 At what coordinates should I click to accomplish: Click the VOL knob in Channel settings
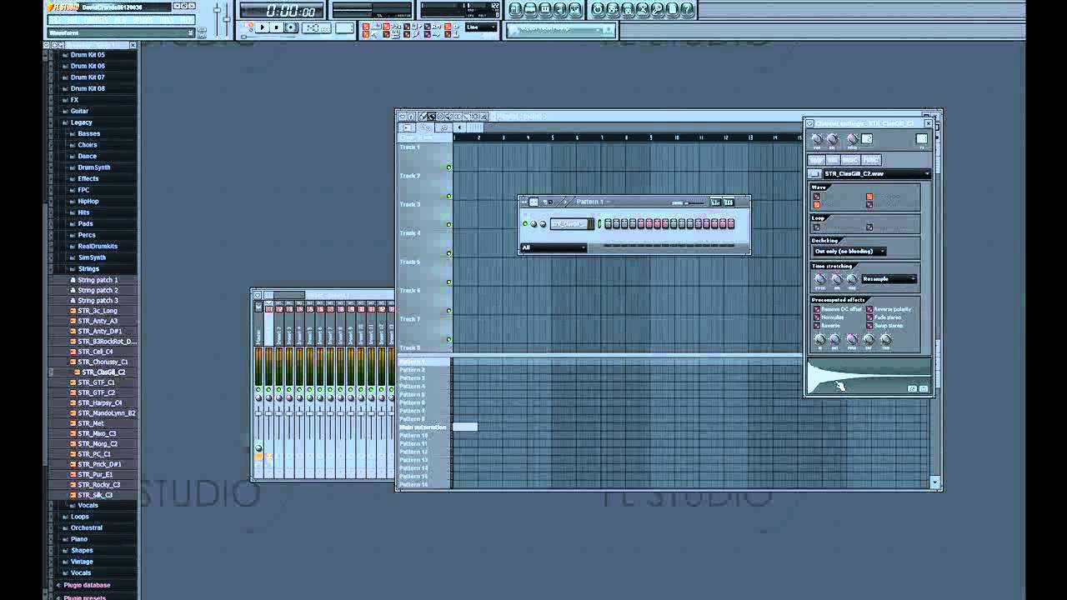click(x=834, y=139)
